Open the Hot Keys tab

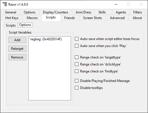click(12, 18)
